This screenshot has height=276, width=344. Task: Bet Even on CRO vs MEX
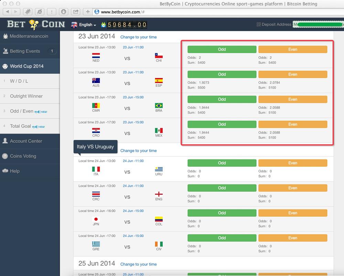pos(293,124)
